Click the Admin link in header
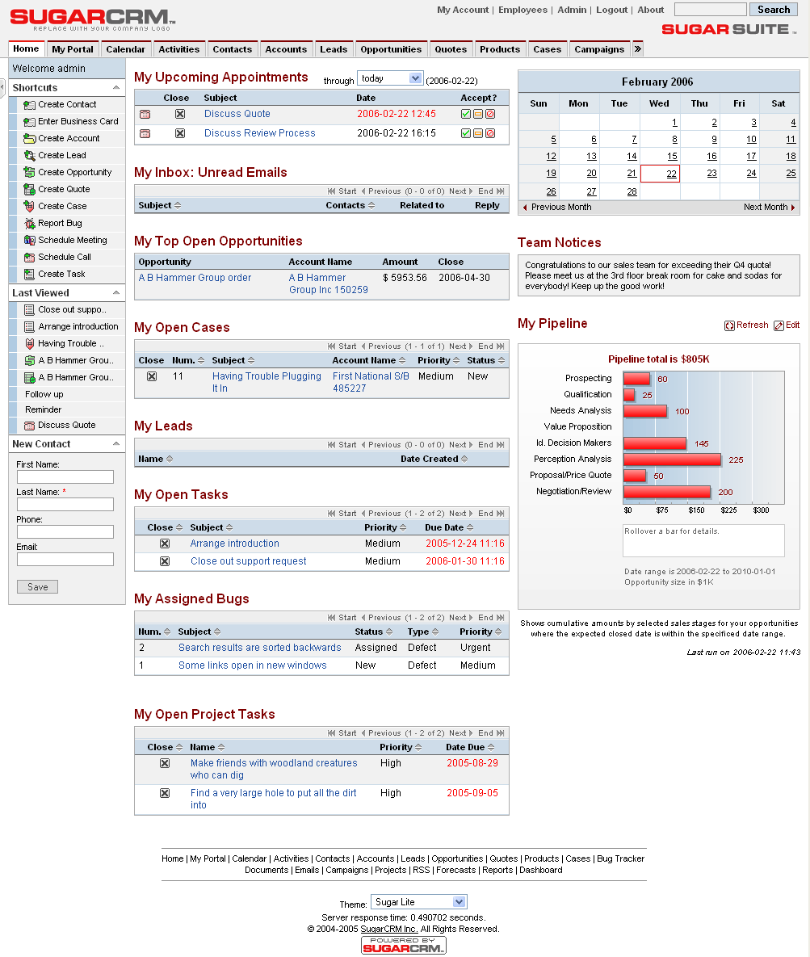 coord(572,10)
